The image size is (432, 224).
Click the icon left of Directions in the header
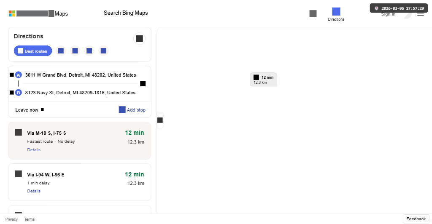point(313,14)
